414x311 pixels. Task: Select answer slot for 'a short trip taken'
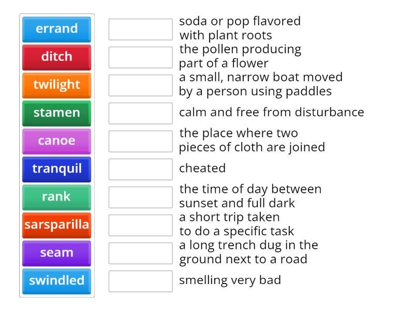[140, 225]
